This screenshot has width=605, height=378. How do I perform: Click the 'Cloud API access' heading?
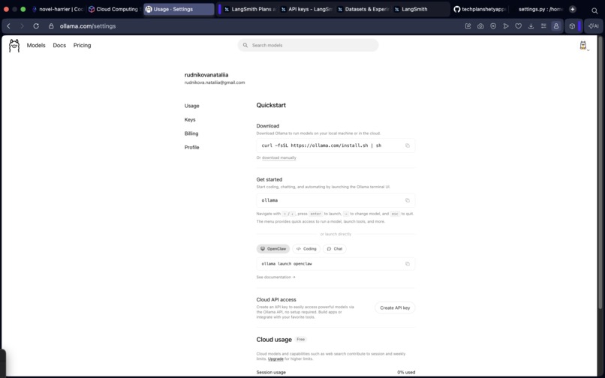point(276,300)
